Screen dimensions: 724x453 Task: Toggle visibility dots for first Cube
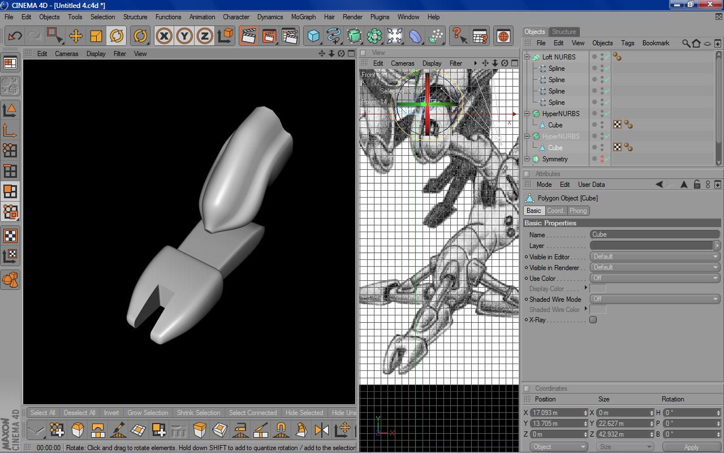[602, 125]
